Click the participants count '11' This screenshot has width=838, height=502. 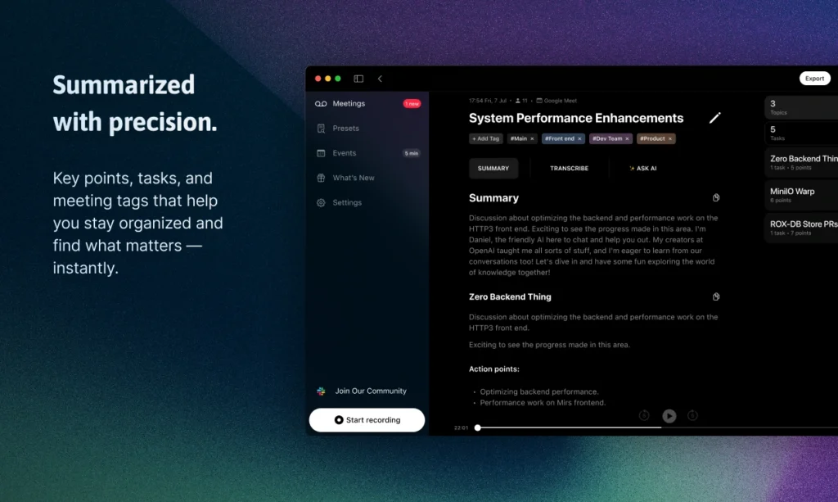point(521,101)
